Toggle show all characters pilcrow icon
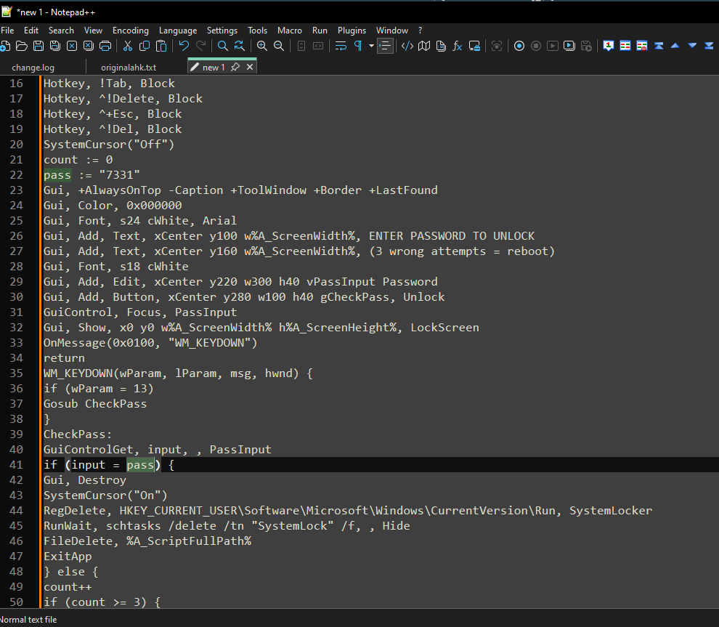Viewport: 719px width, 627px height. [x=358, y=46]
